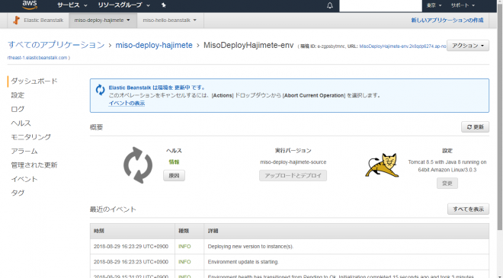Open the miso-hello-beanstalk application dropdown
Screen dimensions: 503x278
170,21
